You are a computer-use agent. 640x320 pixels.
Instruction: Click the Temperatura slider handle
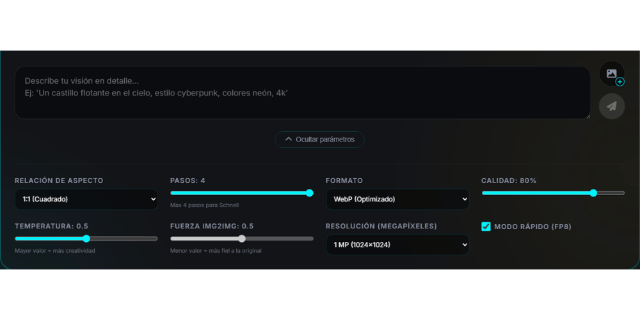pos(86,239)
